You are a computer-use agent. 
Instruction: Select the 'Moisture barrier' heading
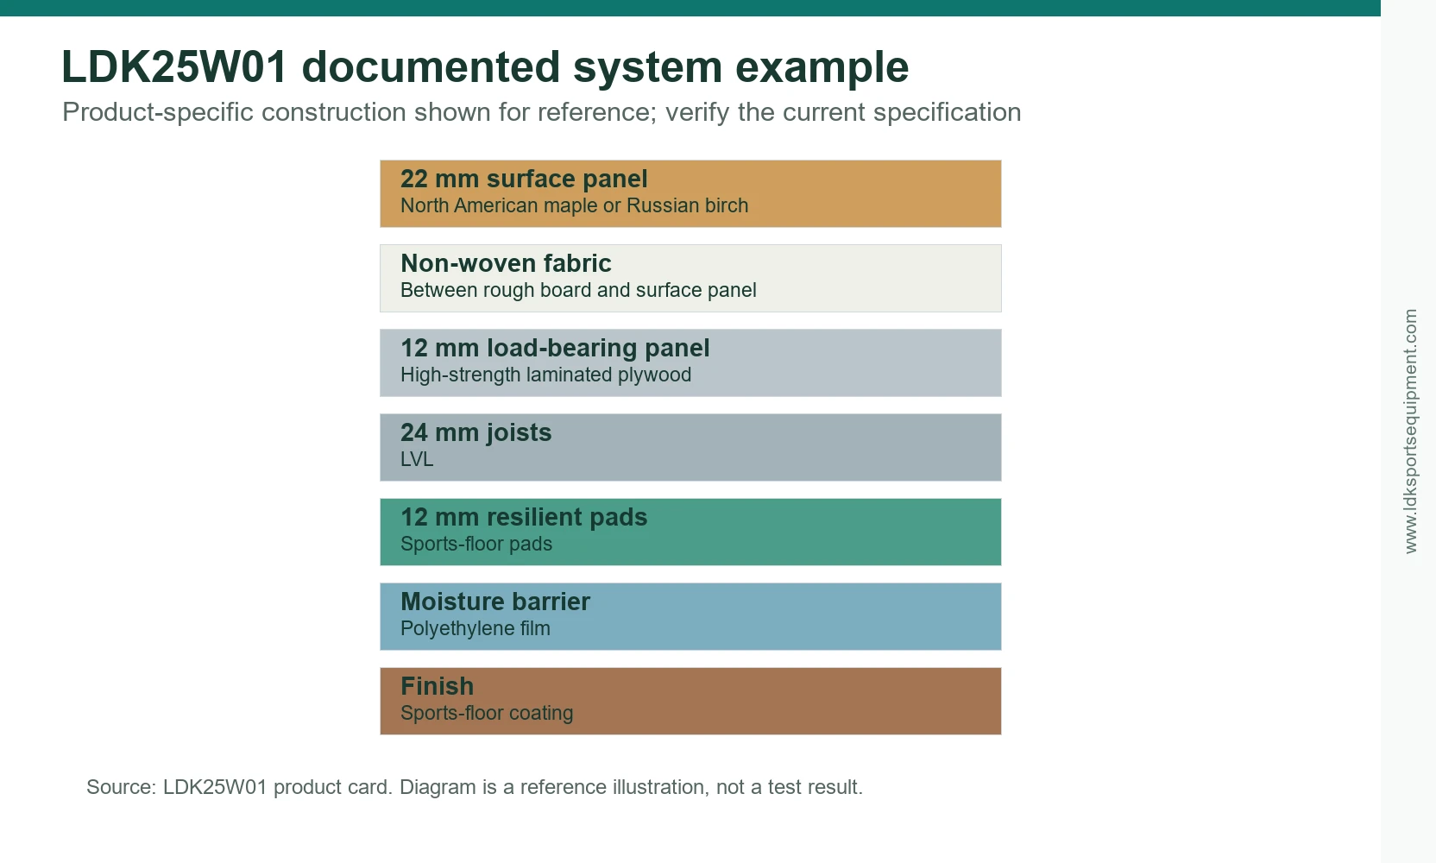pos(495,602)
